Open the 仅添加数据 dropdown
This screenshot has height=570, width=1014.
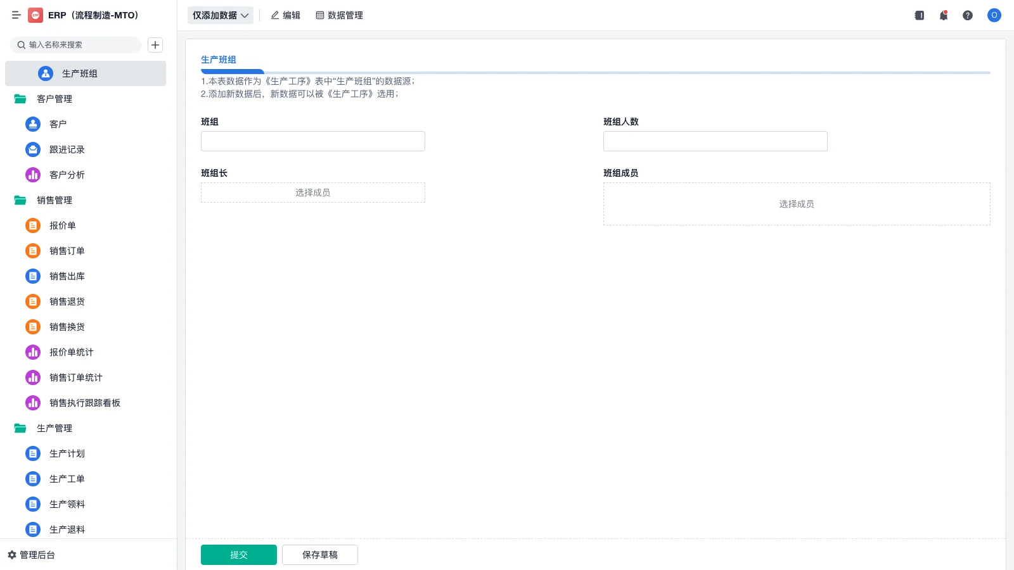[221, 15]
